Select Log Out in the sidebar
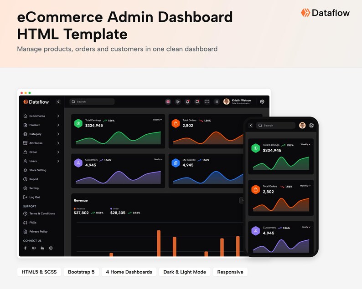The image size is (362, 289). pos(31,197)
